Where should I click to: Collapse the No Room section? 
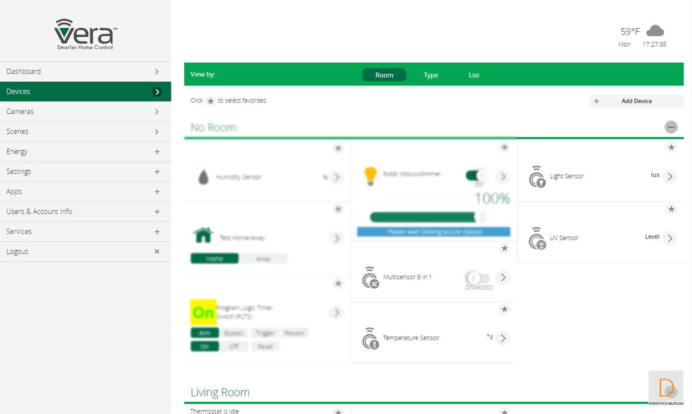[x=671, y=127]
